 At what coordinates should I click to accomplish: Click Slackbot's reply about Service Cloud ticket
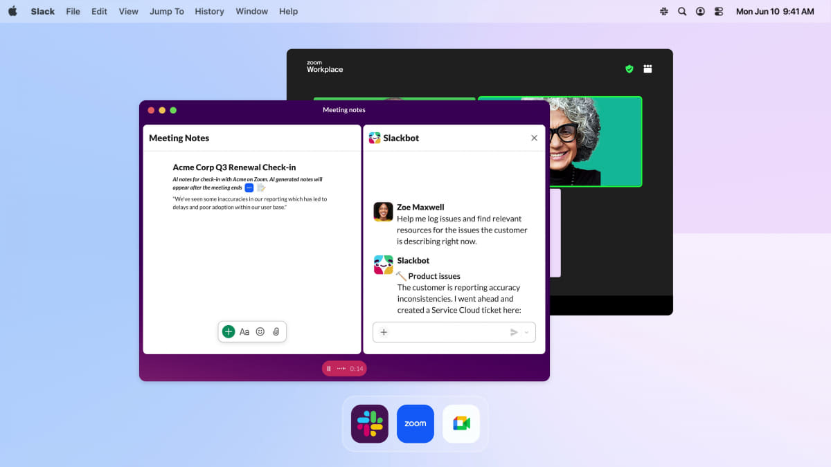[x=459, y=299]
